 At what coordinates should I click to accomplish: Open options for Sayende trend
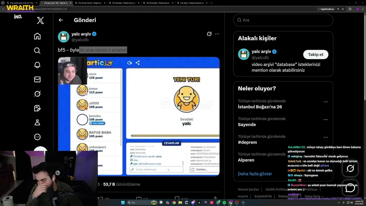325,120
